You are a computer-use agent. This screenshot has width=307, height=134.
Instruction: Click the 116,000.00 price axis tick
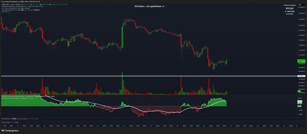(x=301, y=25)
